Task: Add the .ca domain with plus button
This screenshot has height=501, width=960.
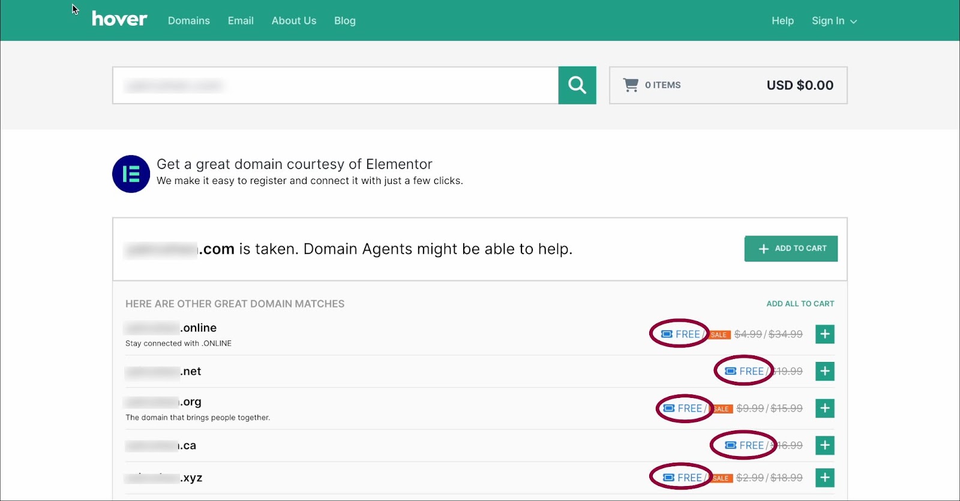Action: click(x=825, y=445)
